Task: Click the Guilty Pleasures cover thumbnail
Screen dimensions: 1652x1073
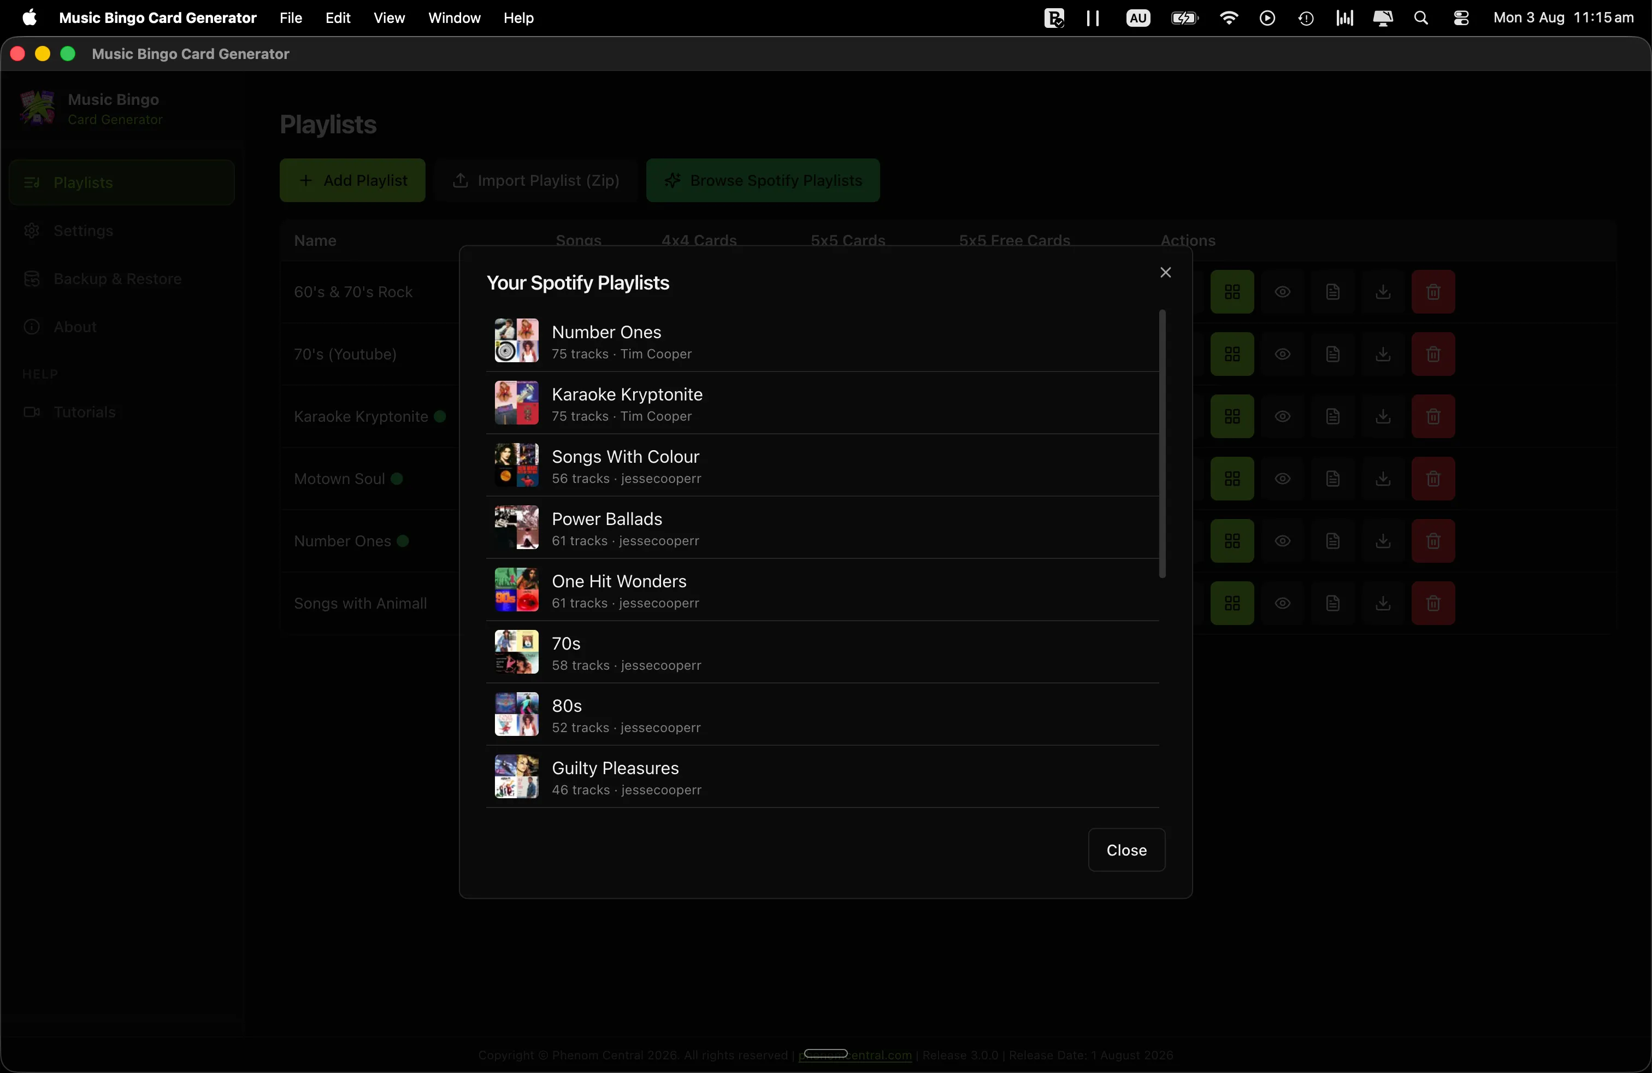Action: click(516, 777)
